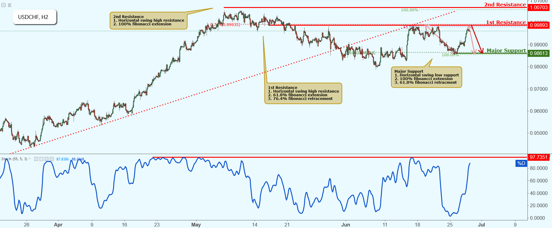Viewport: 552px width, 228px height.
Task: Select the USDCHF, H2 symbol label
Action: pos(35,17)
